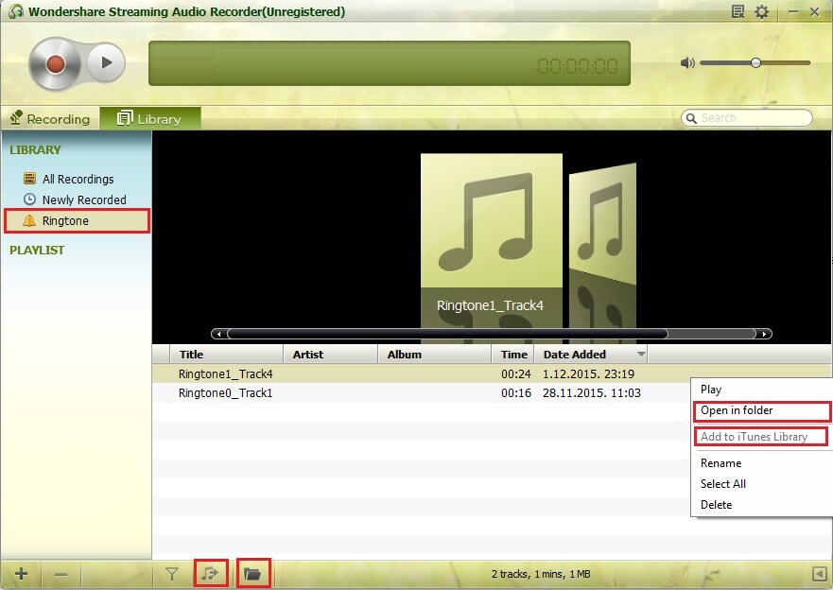Choose Select All from the context menu

coord(723,484)
